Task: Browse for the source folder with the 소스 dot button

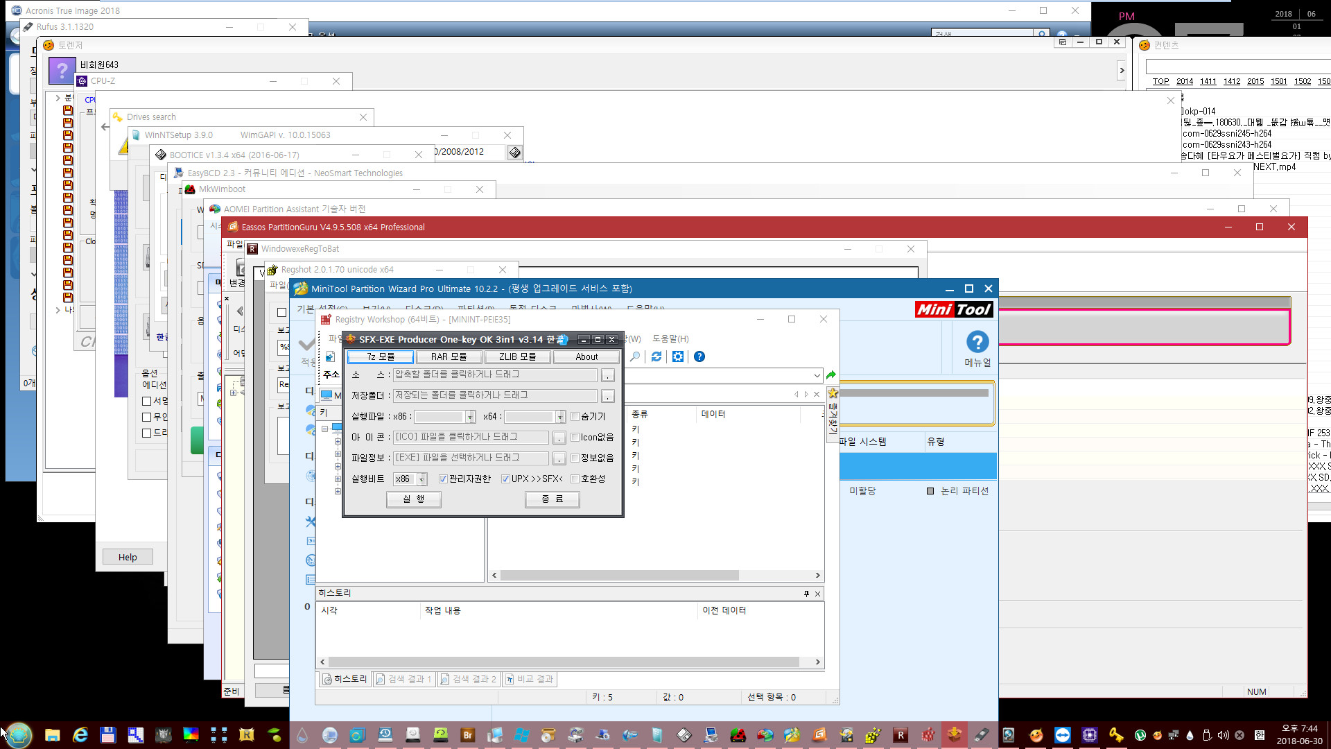Action: (x=607, y=375)
